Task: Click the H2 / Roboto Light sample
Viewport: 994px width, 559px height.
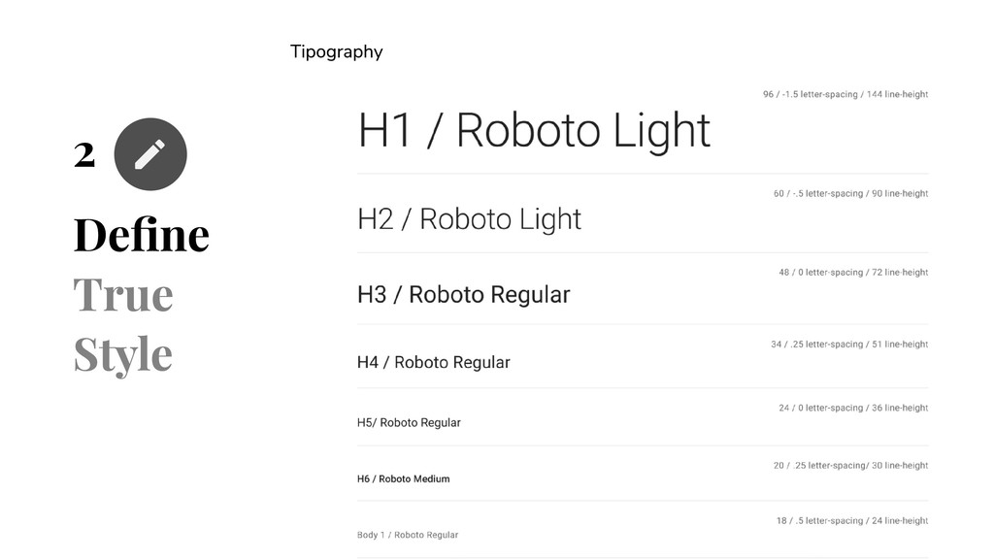Action: (x=469, y=220)
